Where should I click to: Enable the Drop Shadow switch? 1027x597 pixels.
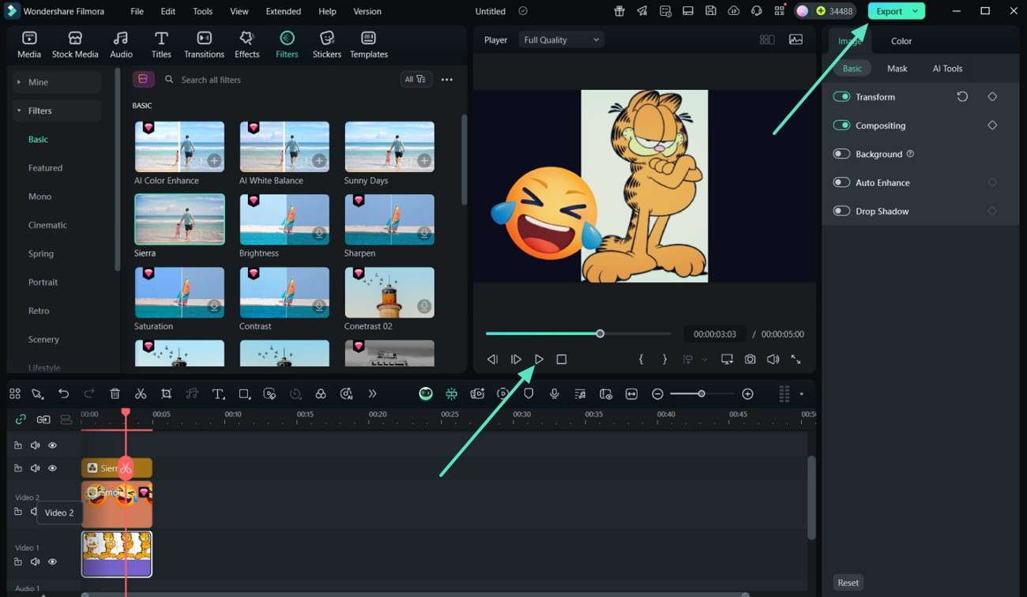[841, 211]
